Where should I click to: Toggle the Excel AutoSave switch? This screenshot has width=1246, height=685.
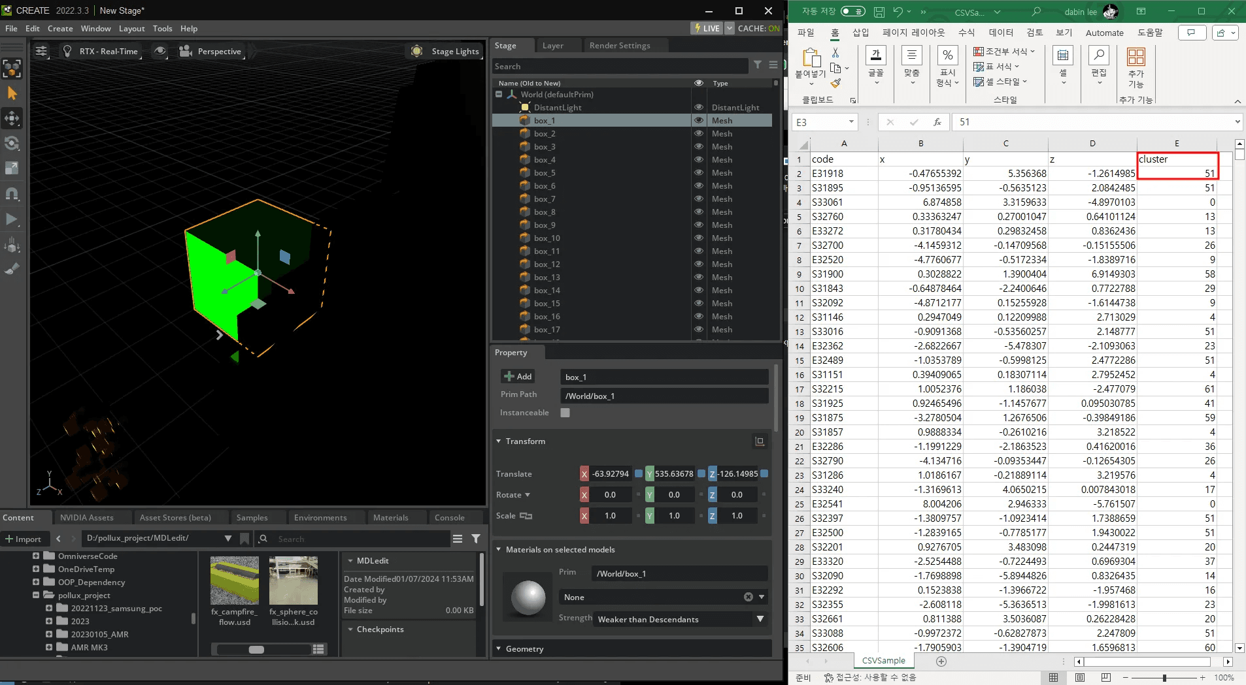[x=852, y=11]
